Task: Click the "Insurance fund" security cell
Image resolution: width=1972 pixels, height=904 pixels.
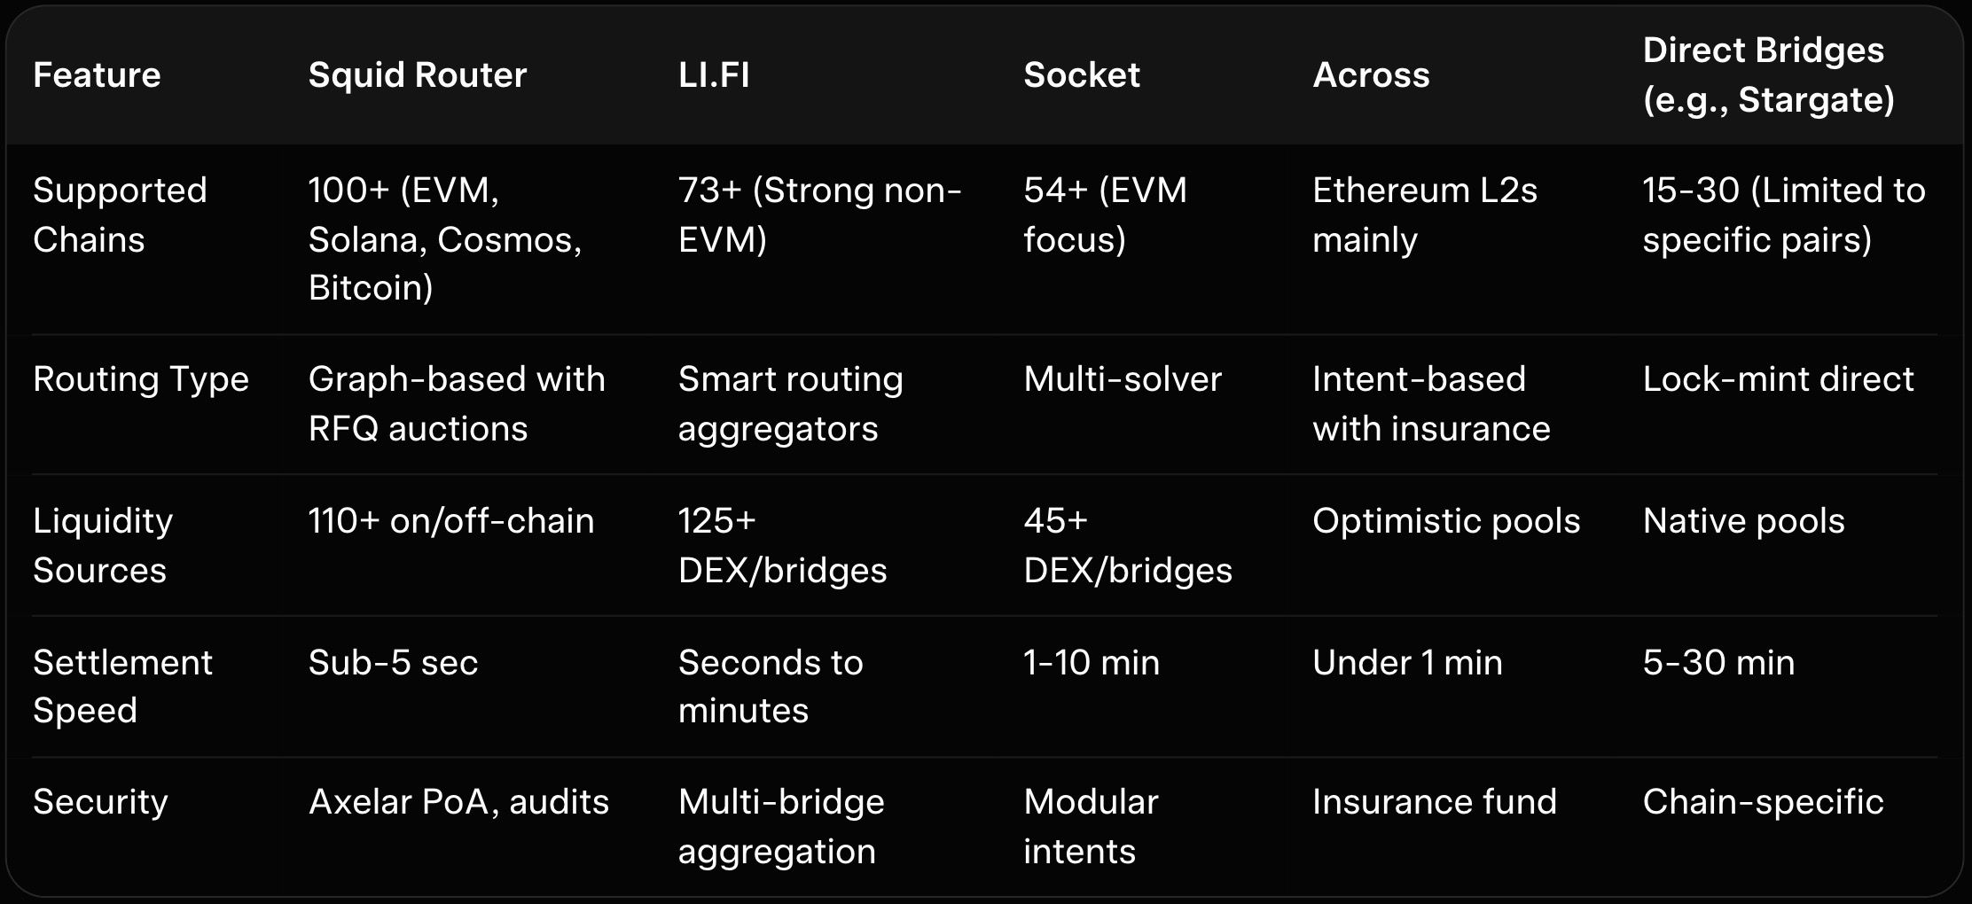Action: [1434, 802]
